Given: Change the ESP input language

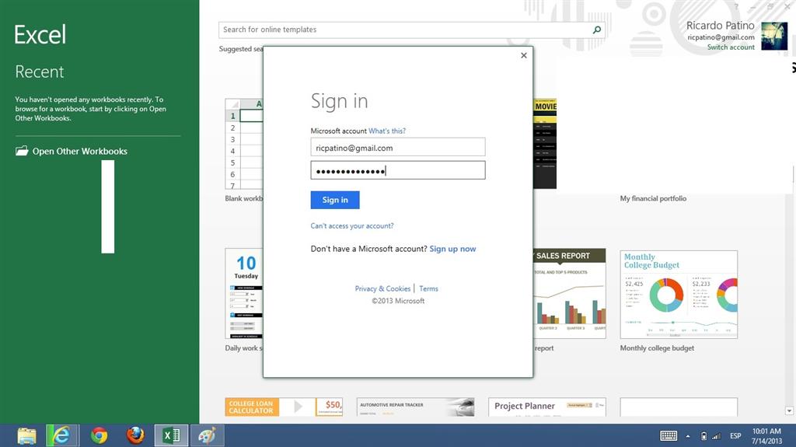Looking at the screenshot, I should [735, 436].
